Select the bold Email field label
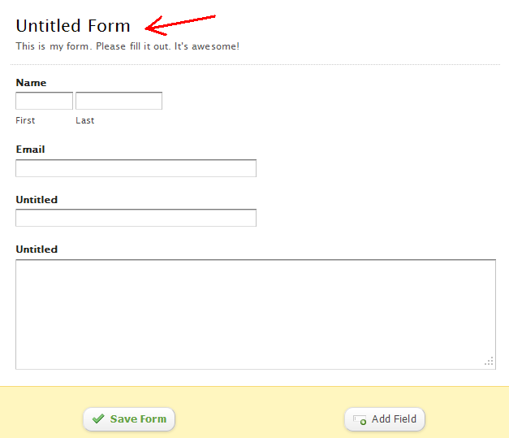 click(x=31, y=150)
